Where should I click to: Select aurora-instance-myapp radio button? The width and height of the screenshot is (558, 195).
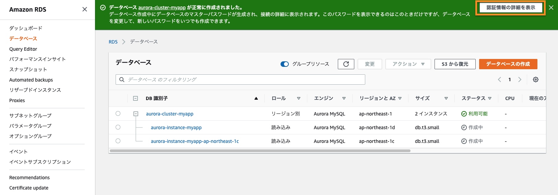118,127
